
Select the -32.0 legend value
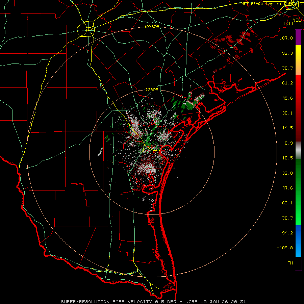tap(286, 173)
